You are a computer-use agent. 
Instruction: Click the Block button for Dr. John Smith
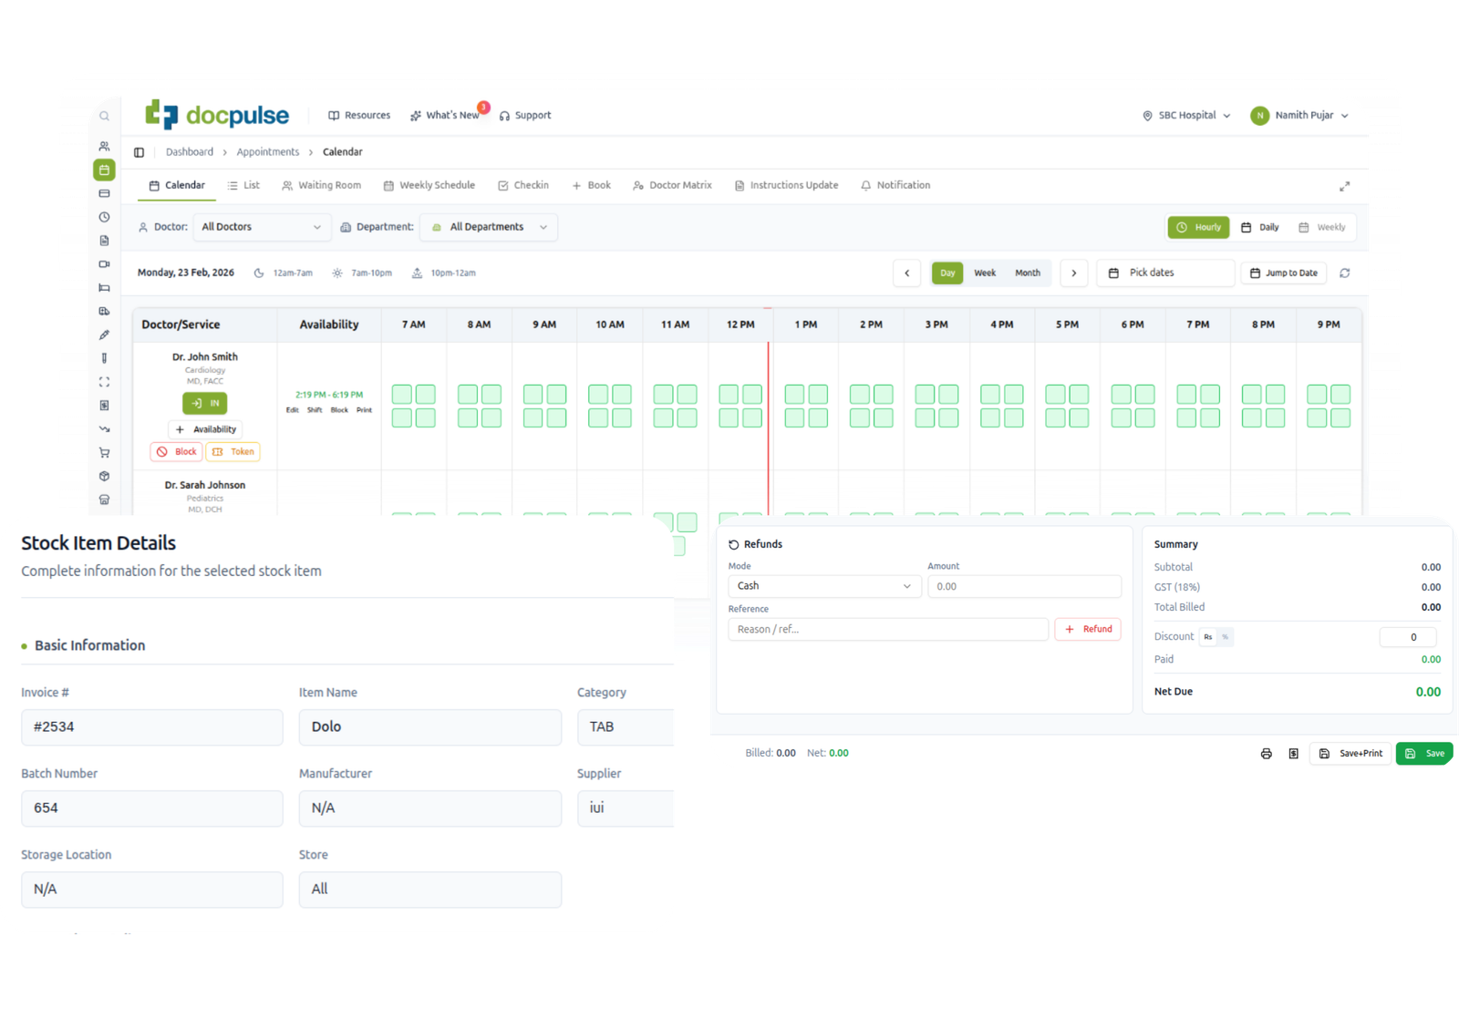177,452
